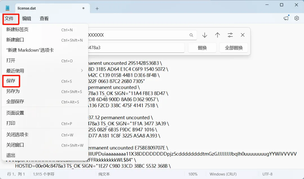Image resolution: width=304 pixels, height=179 pixels.
Task: Choose 另存为 menu item
Action: (x=45, y=91)
